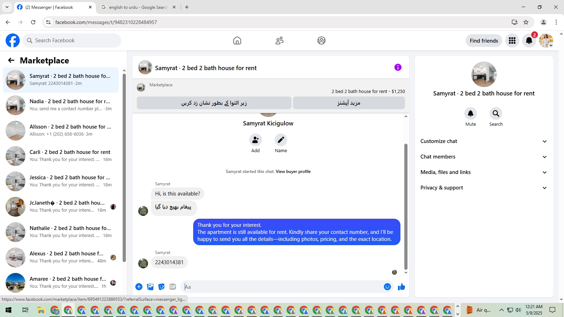
Task: Click the Chrome address bar
Action: point(282,22)
